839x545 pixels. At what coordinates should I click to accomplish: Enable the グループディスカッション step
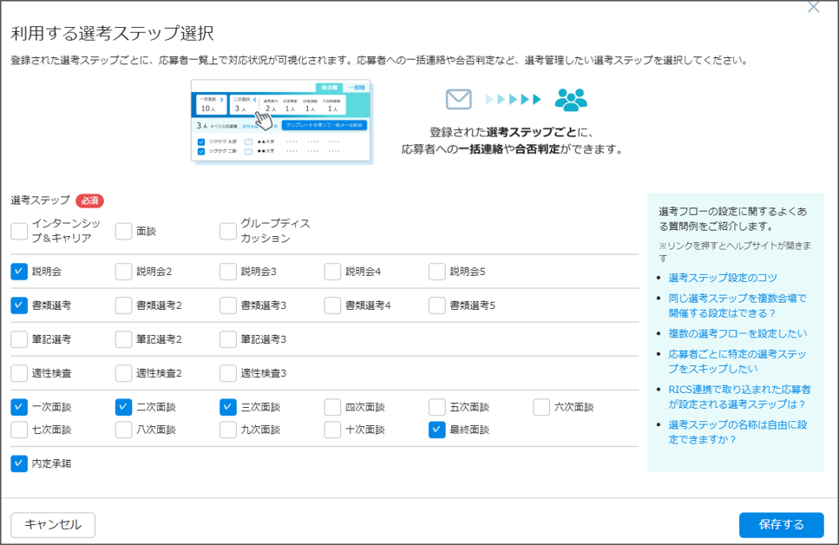(228, 231)
